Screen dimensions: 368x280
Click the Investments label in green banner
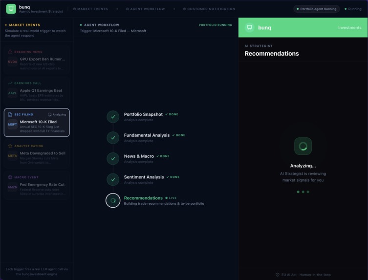[350, 27]
